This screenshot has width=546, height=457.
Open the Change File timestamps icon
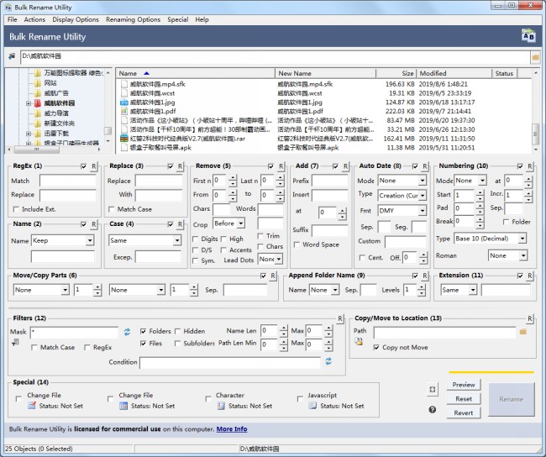coord(123,406)
